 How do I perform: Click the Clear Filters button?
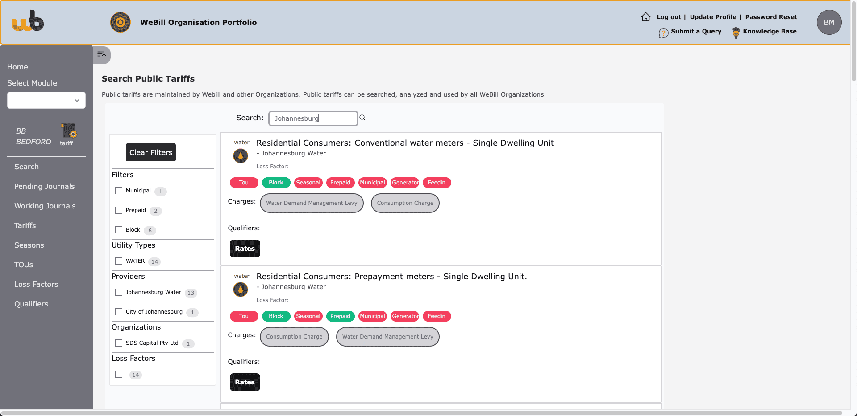(150, 152)
